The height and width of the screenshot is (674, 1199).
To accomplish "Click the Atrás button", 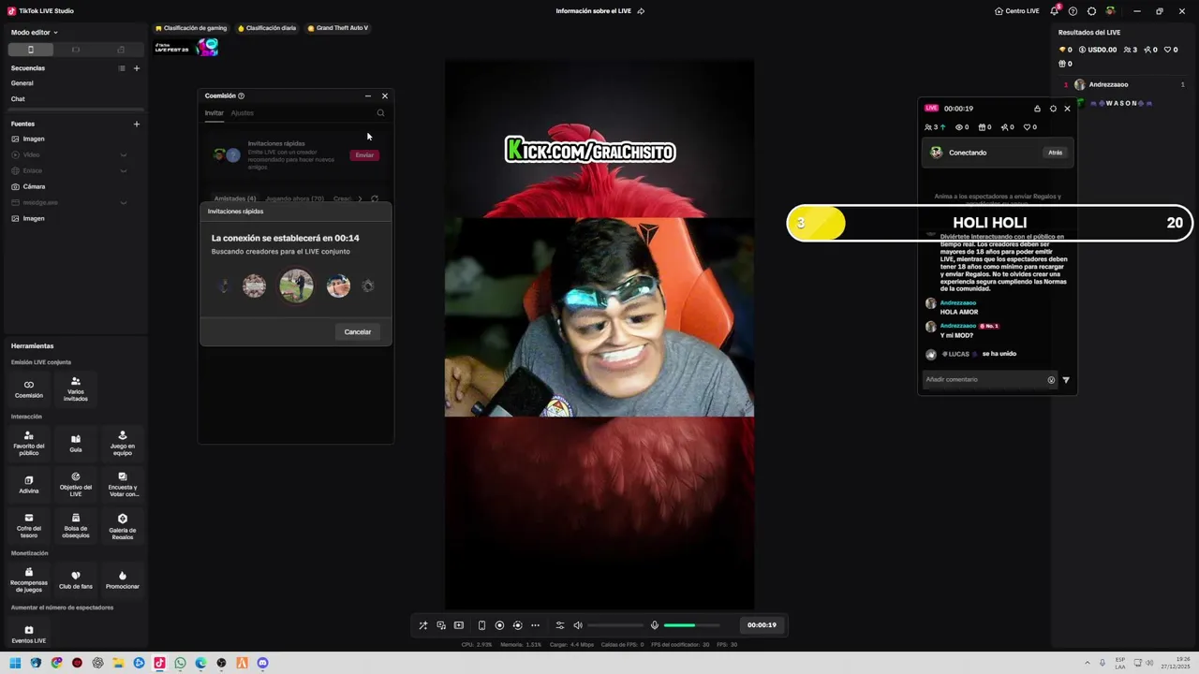I will (x=1056, y=153).
